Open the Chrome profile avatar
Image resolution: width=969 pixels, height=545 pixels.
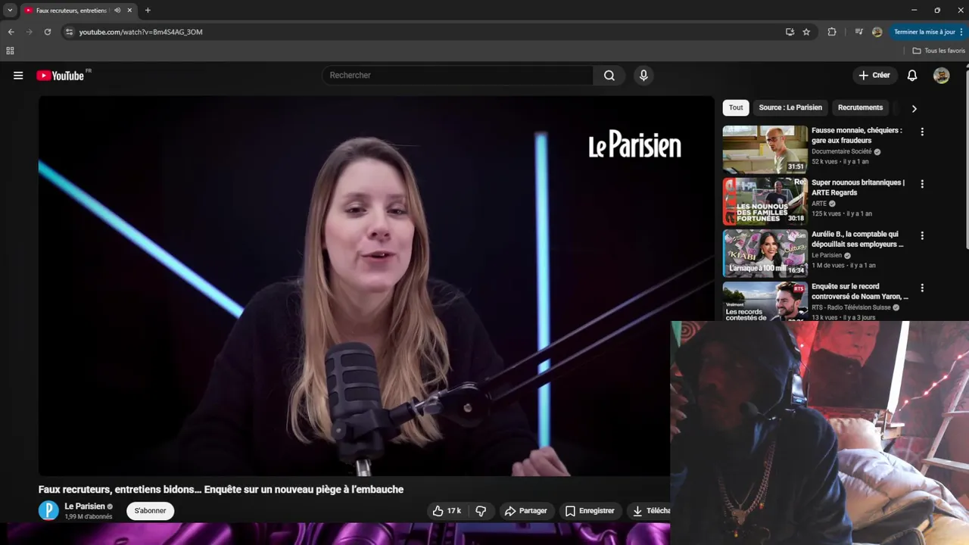pyautogui.click(x=877, y=32)
